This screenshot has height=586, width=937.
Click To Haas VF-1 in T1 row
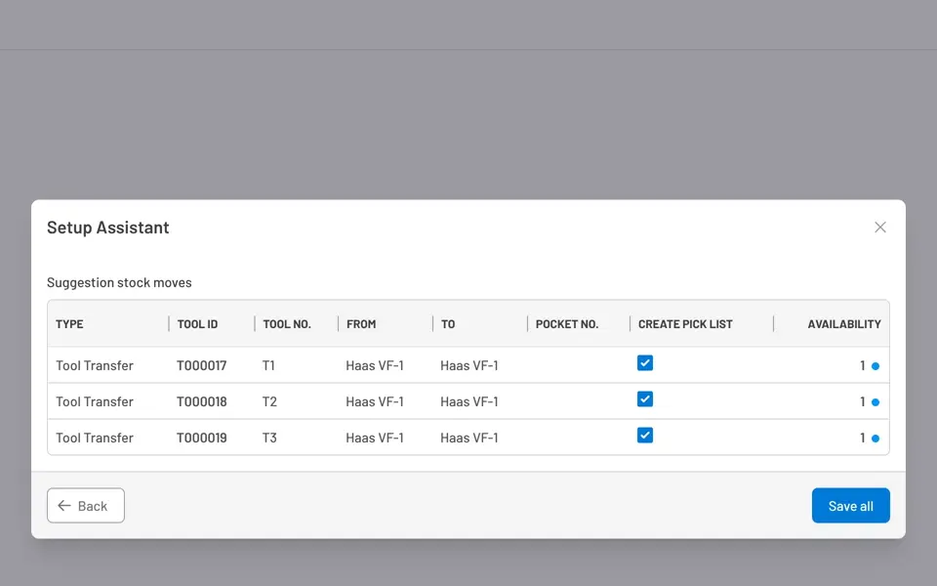tap(469, 365)
